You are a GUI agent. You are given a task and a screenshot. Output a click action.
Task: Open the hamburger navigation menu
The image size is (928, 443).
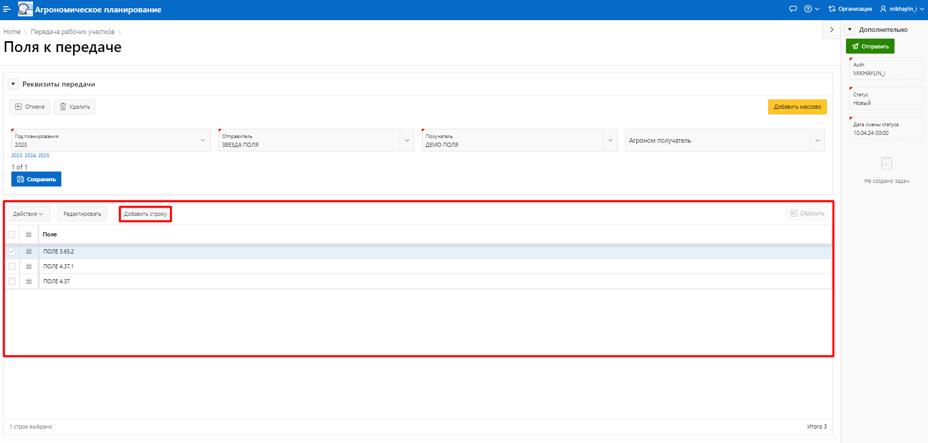(7, 9)
